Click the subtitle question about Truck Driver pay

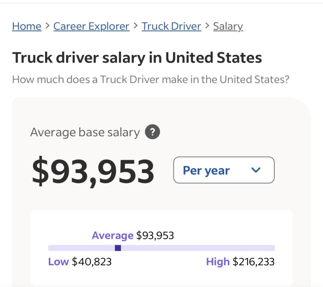tap(150, 79)
